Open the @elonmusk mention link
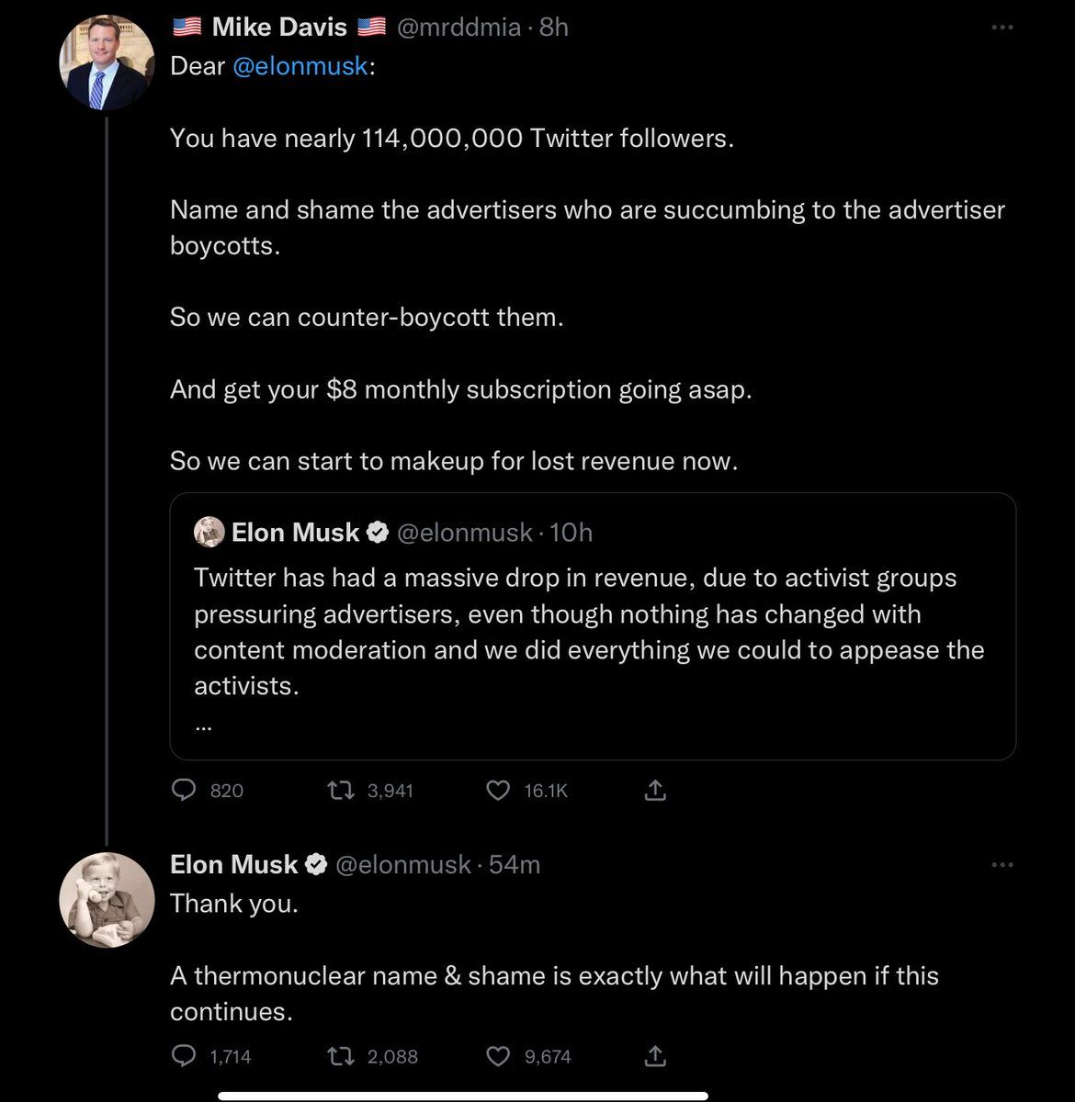Image resolution: width=1075 pixels, height=1102 pixels. [300, 67]
